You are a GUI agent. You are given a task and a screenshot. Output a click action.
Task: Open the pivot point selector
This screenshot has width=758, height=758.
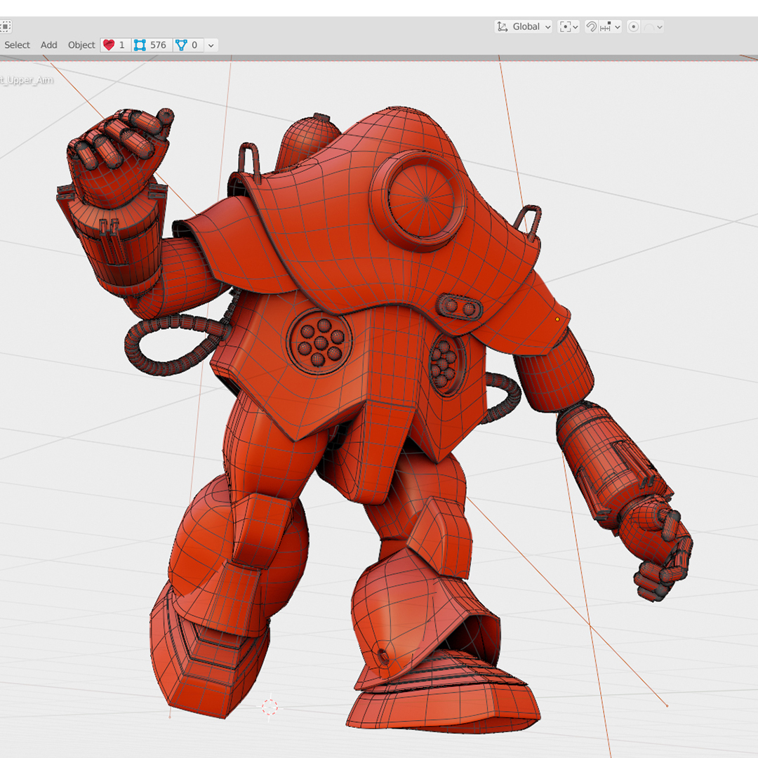tap(568, 27)
